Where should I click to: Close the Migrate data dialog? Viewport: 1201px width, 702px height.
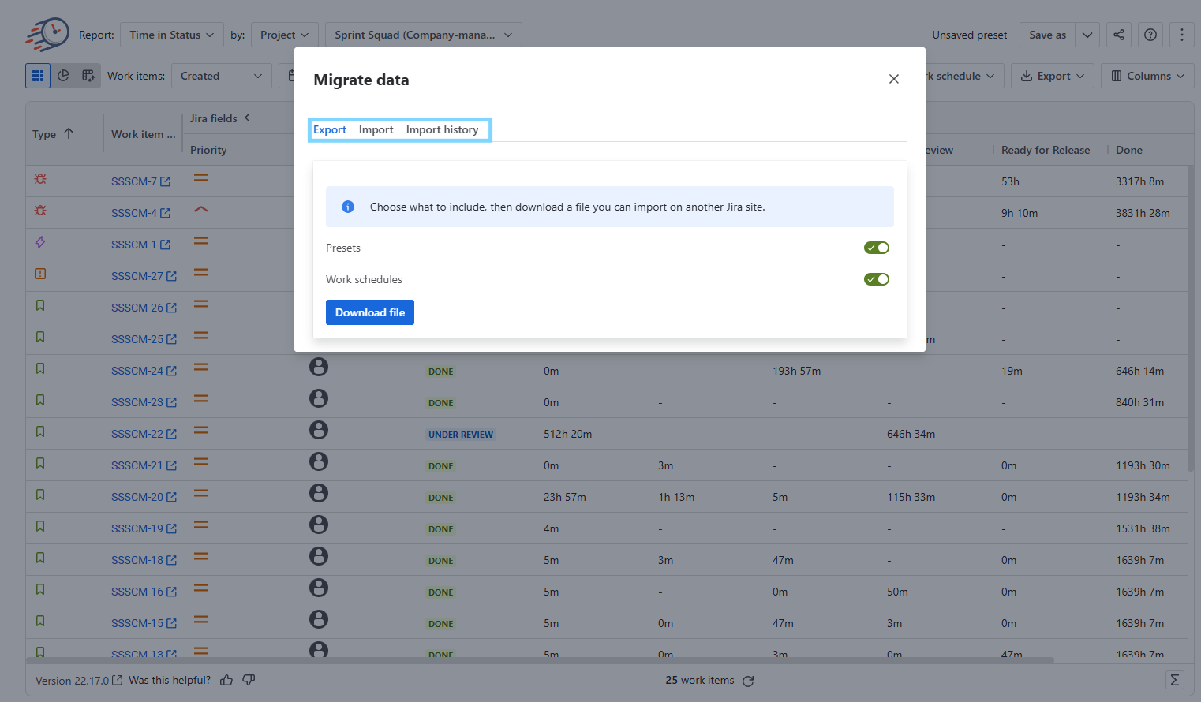click(x=894, y=79)
